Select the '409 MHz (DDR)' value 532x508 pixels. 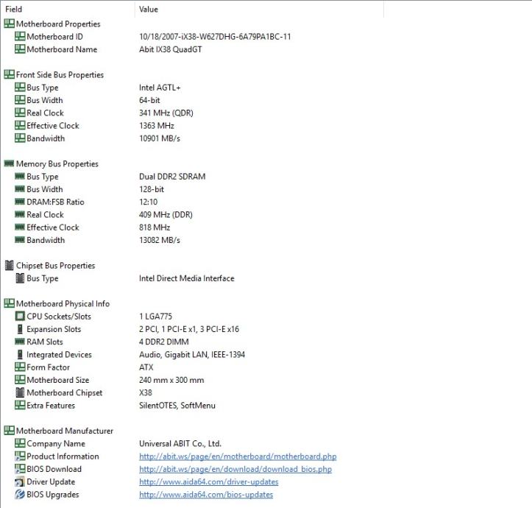click(x=166, y=214)
